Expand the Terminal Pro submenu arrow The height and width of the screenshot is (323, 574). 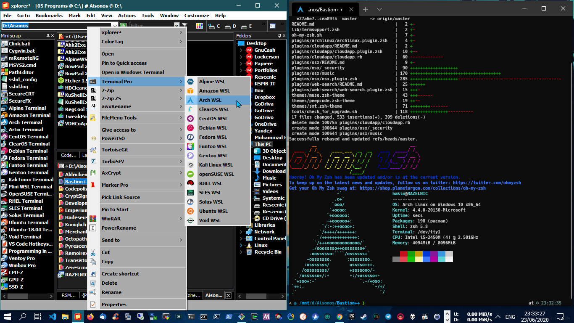click(x=181, y=82)
